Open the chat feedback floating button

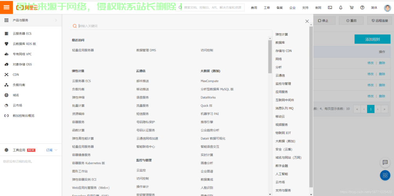[x=385, y=163]
